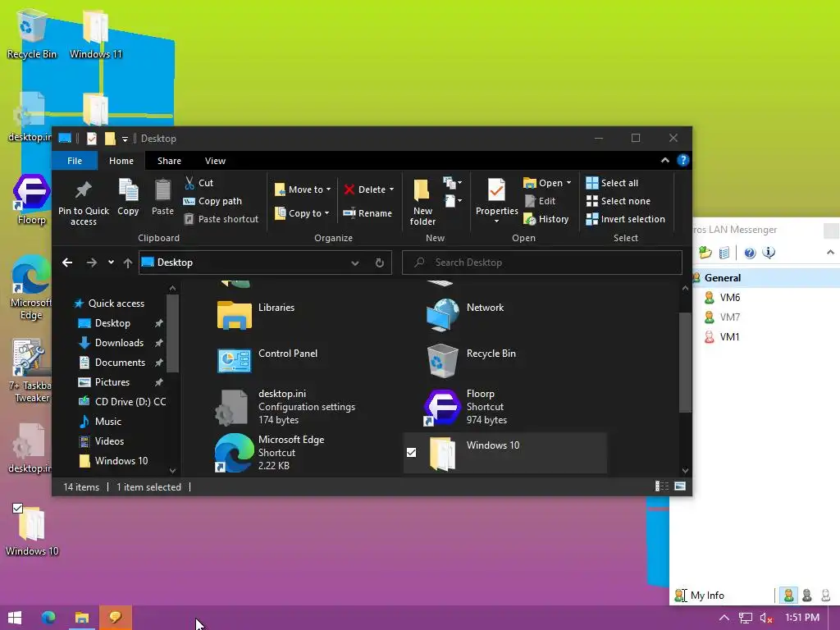Viewport: 840px width, 630px height.
Task: Click the Cut scissors command
Action: (199, 183)
